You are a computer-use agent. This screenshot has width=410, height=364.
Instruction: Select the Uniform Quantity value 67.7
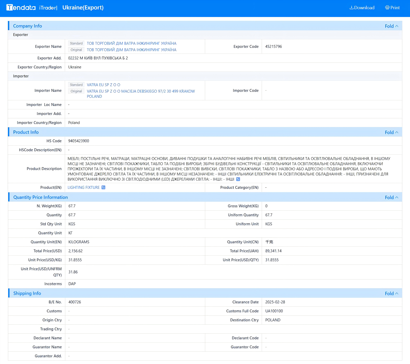(x=269, y=215)
